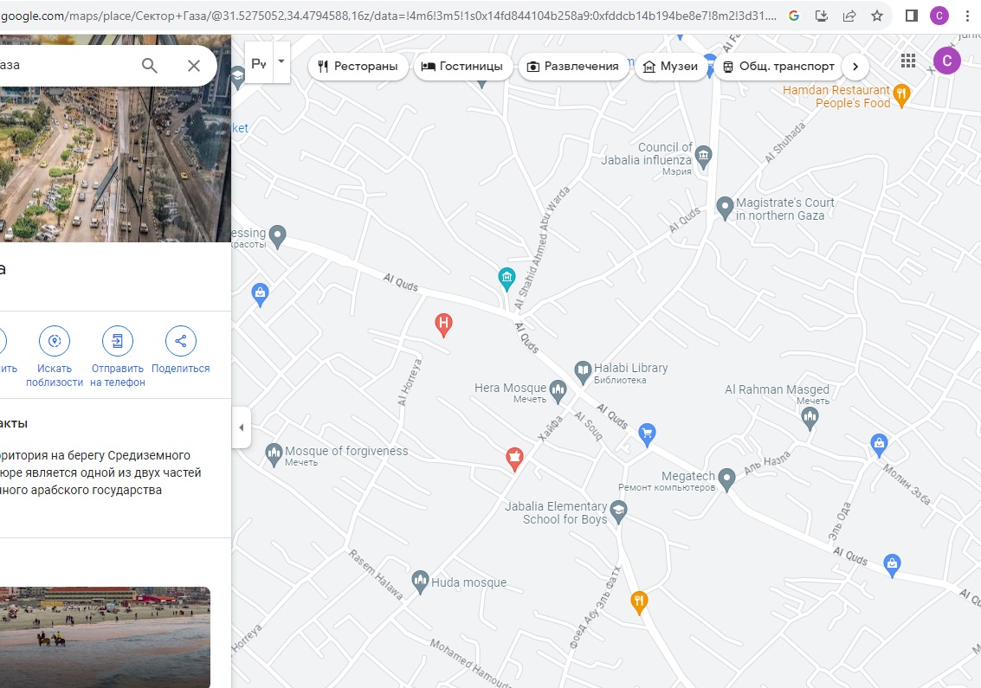Screen dimensions: 981x688
Task: Click the Поделиться share button
Action: [181, 350]
